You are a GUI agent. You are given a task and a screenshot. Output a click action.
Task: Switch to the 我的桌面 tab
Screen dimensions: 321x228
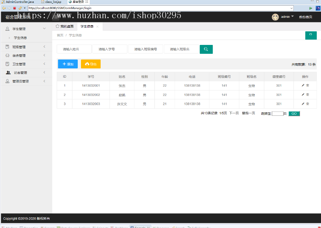(x=65, y=26)
